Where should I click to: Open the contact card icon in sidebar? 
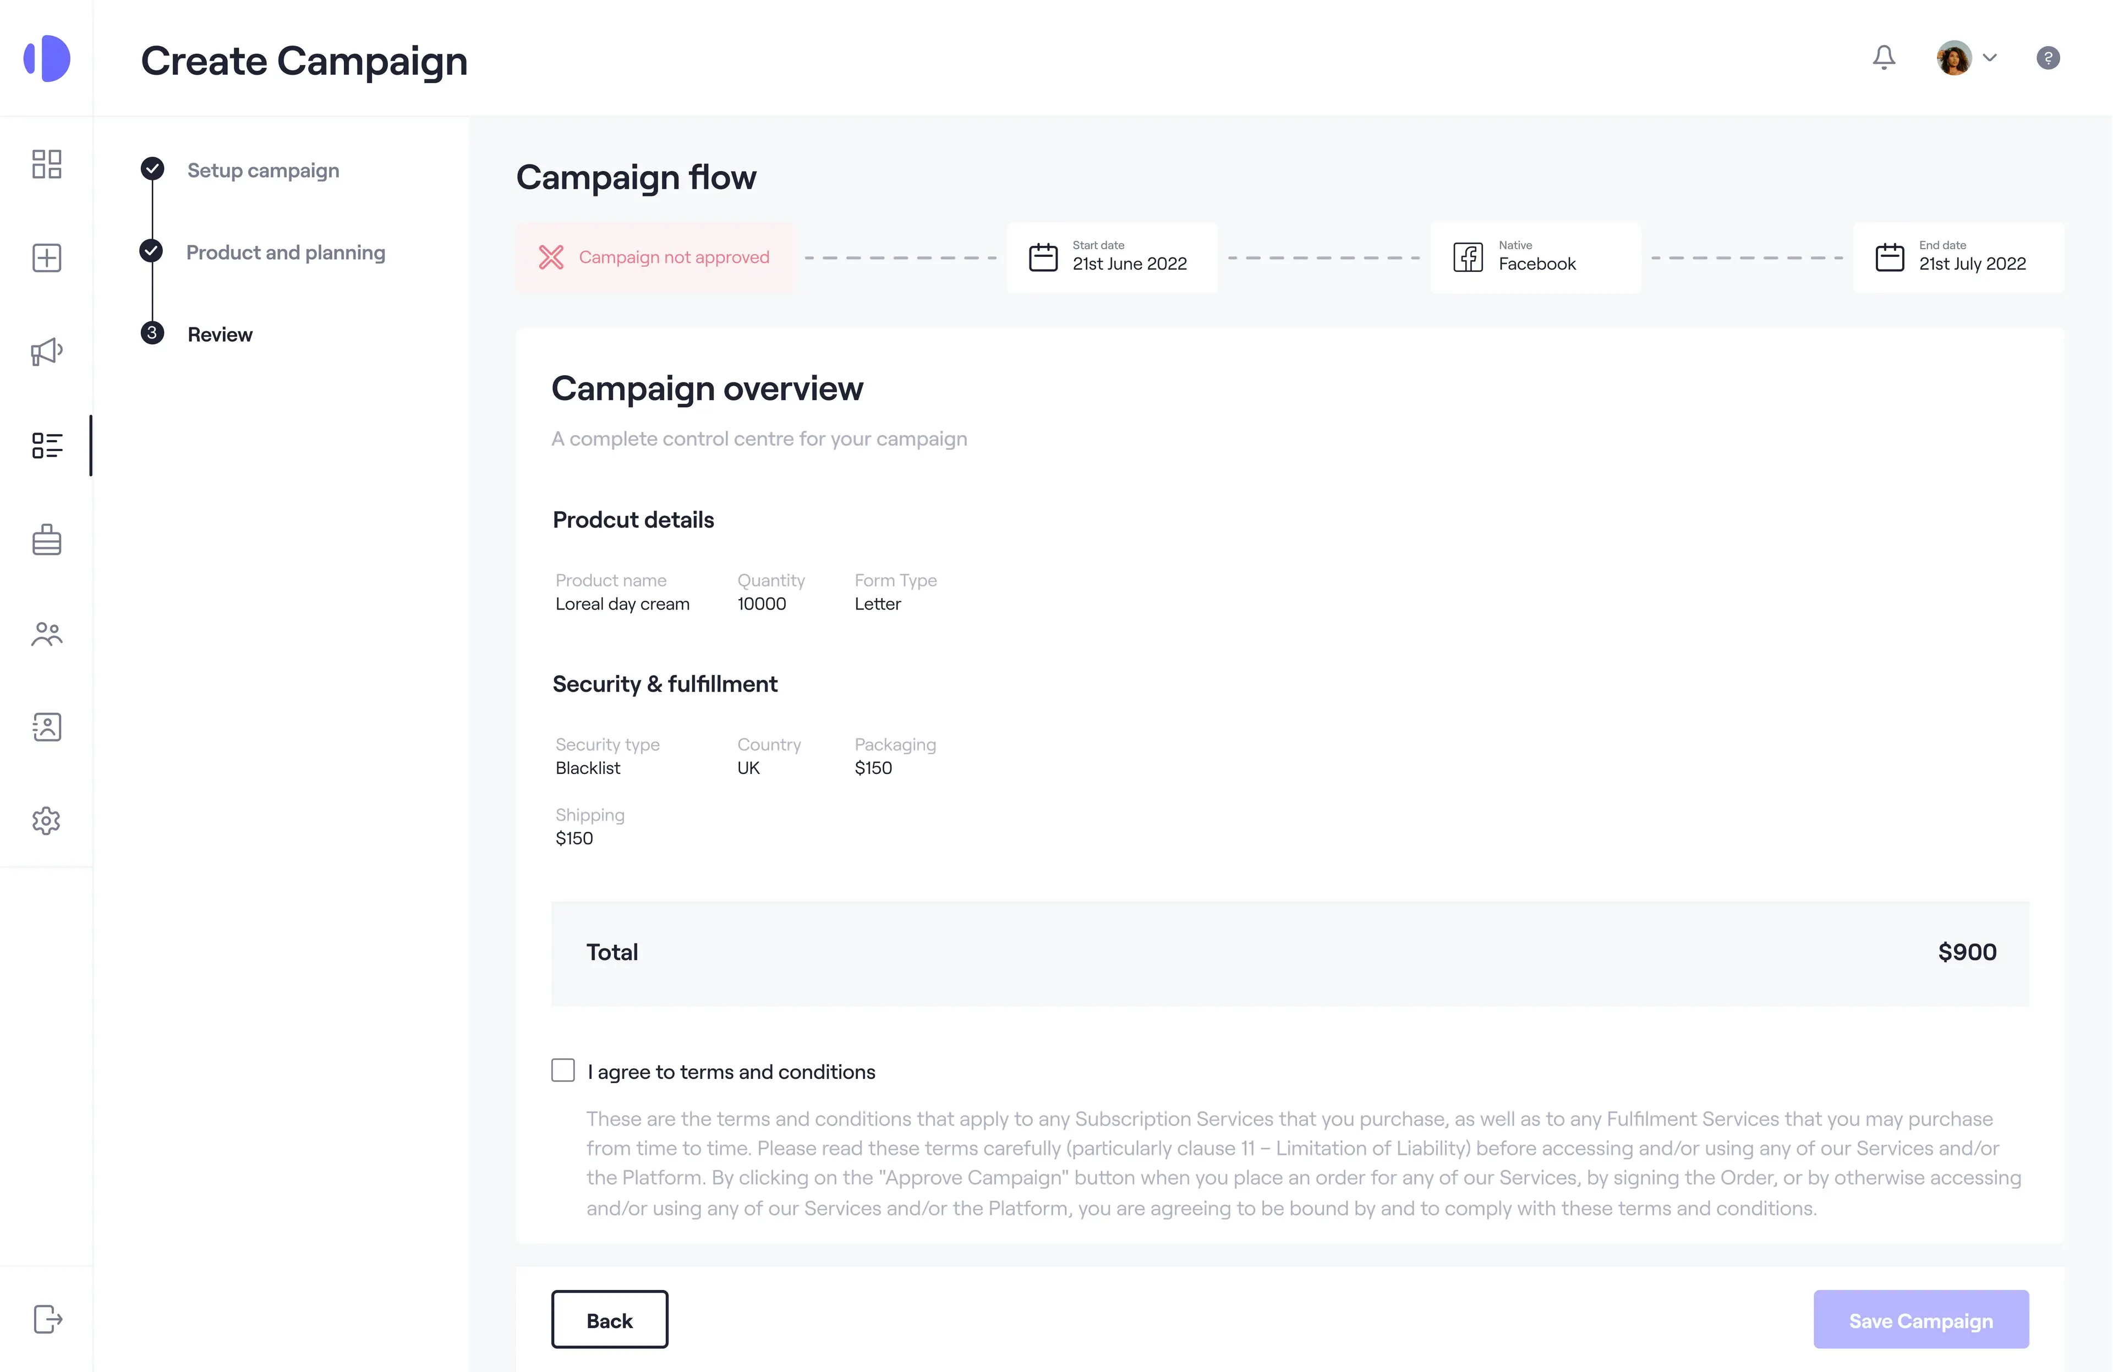pyautogui.click(x=46, y=727)
